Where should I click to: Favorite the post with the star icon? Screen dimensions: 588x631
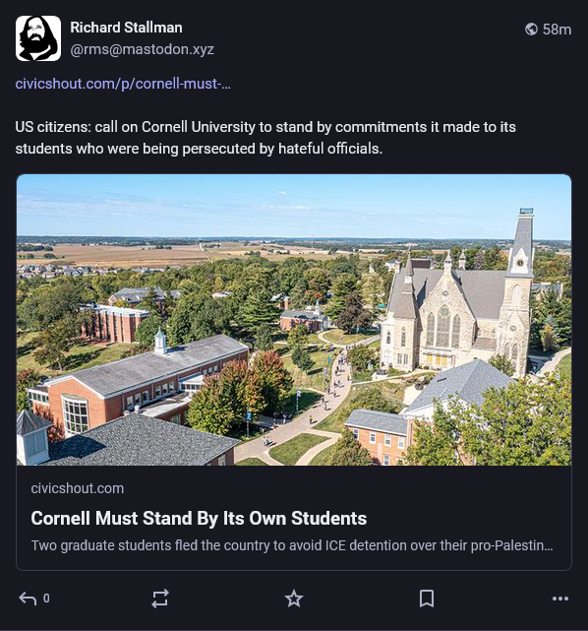pyautogui.click(x=294, y=599)
